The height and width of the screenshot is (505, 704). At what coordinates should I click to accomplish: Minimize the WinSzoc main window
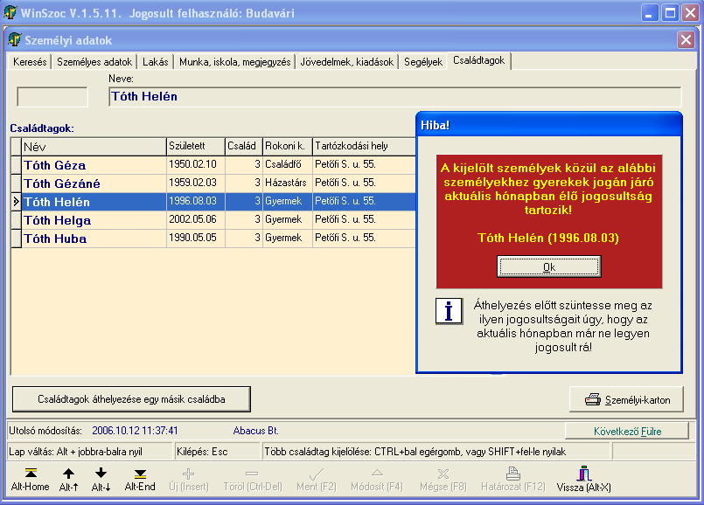[x=649, y=13]
